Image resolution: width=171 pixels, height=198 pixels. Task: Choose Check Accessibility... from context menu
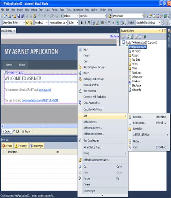pyautogui.click(x=103, y=103)
